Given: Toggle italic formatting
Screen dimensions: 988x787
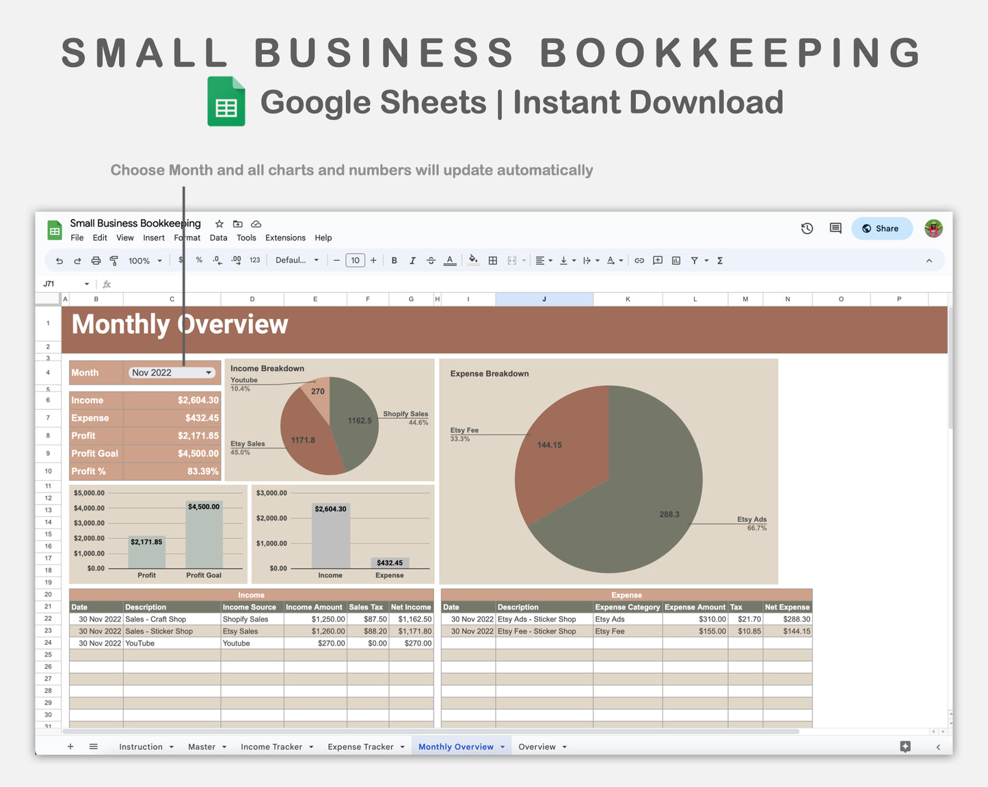Looking at the screenshot, I should 413,260.
